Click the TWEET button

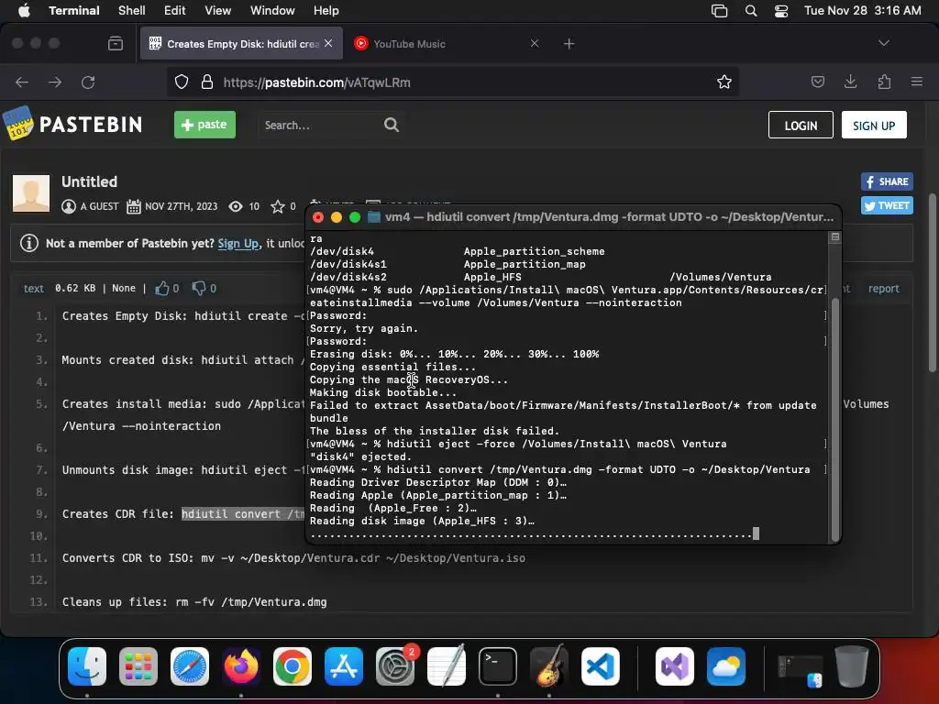point(887,205)
